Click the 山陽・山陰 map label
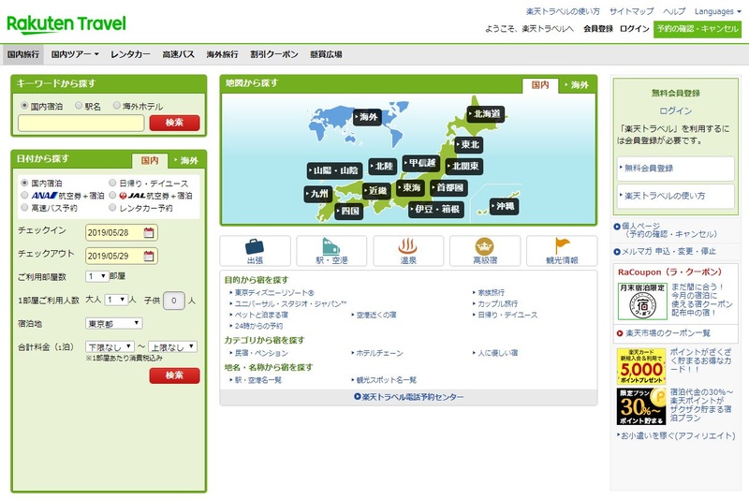Image resolution: width=749 pixels, height=500 pixels. click(334, 170)
